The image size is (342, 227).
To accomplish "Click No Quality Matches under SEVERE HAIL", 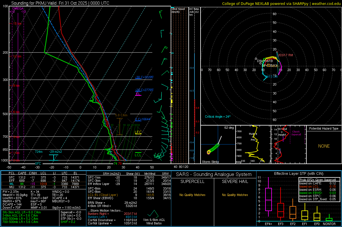I will [x=235, y=195].
